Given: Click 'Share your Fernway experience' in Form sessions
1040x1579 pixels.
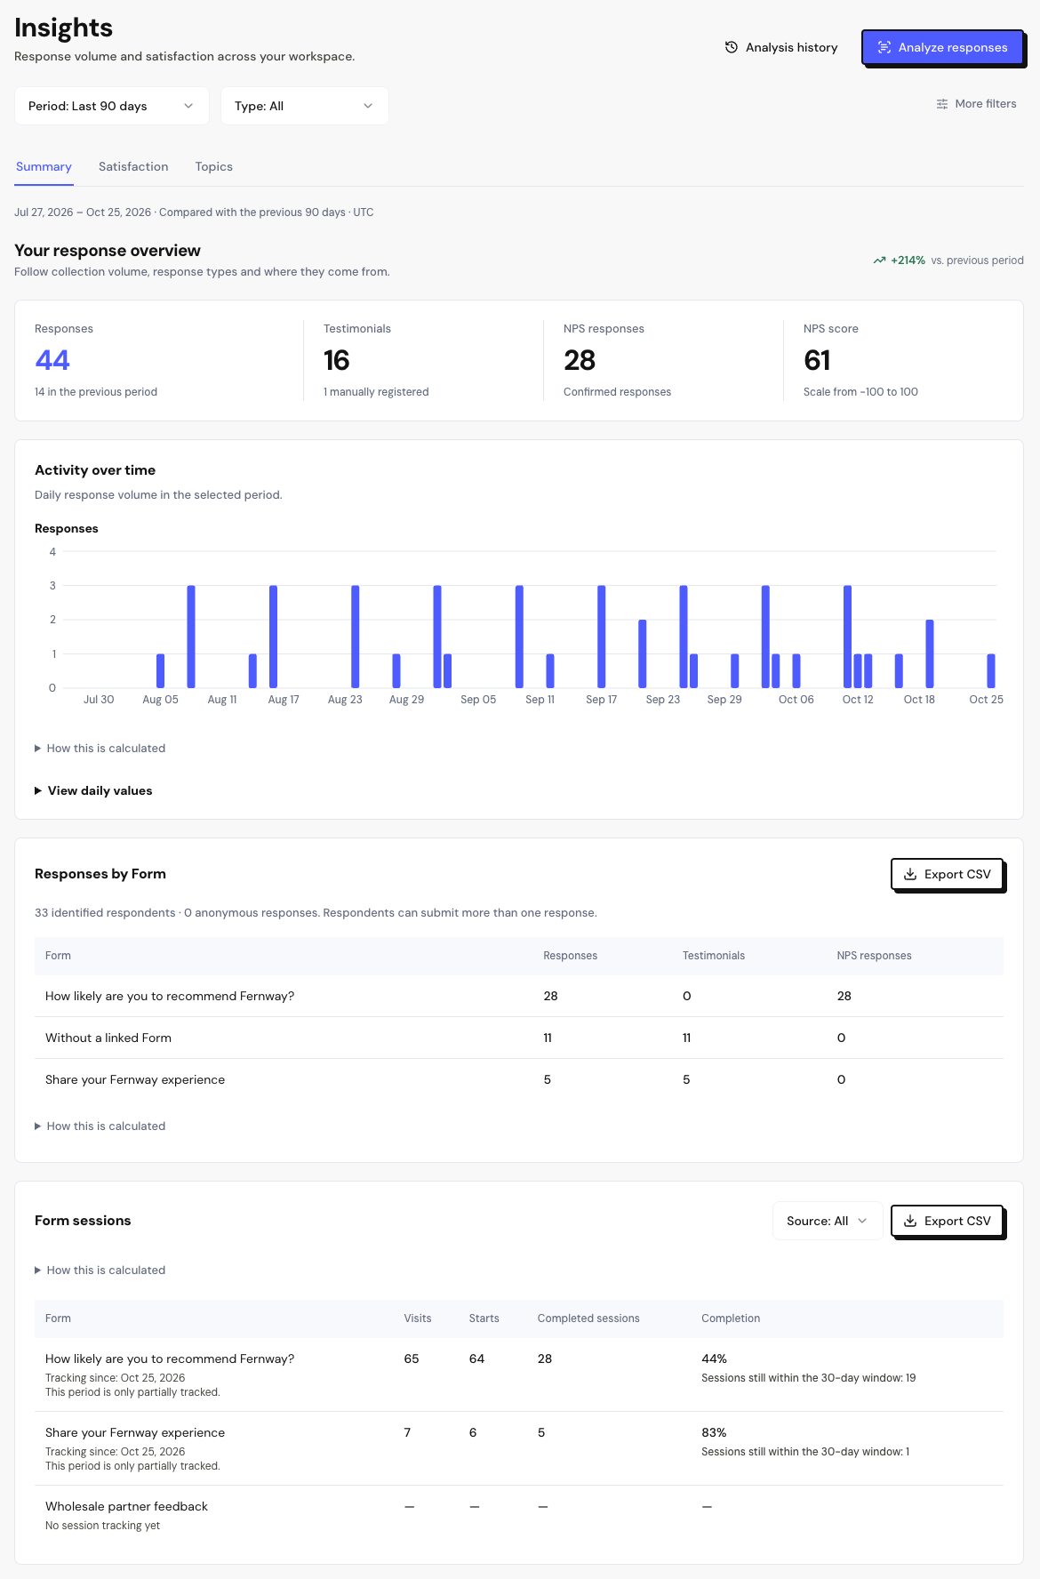Looking at the screenshot, I should click(135, 1433).
